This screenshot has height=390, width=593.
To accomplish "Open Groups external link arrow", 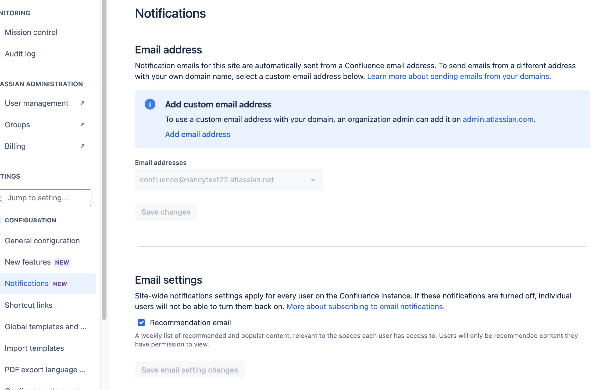I will (82, 124).
